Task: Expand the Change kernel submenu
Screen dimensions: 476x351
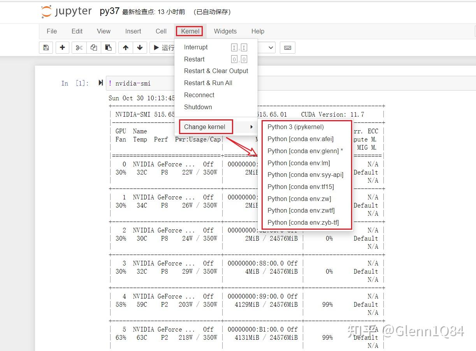Action: pyautogui.click(x=206, y=127)
